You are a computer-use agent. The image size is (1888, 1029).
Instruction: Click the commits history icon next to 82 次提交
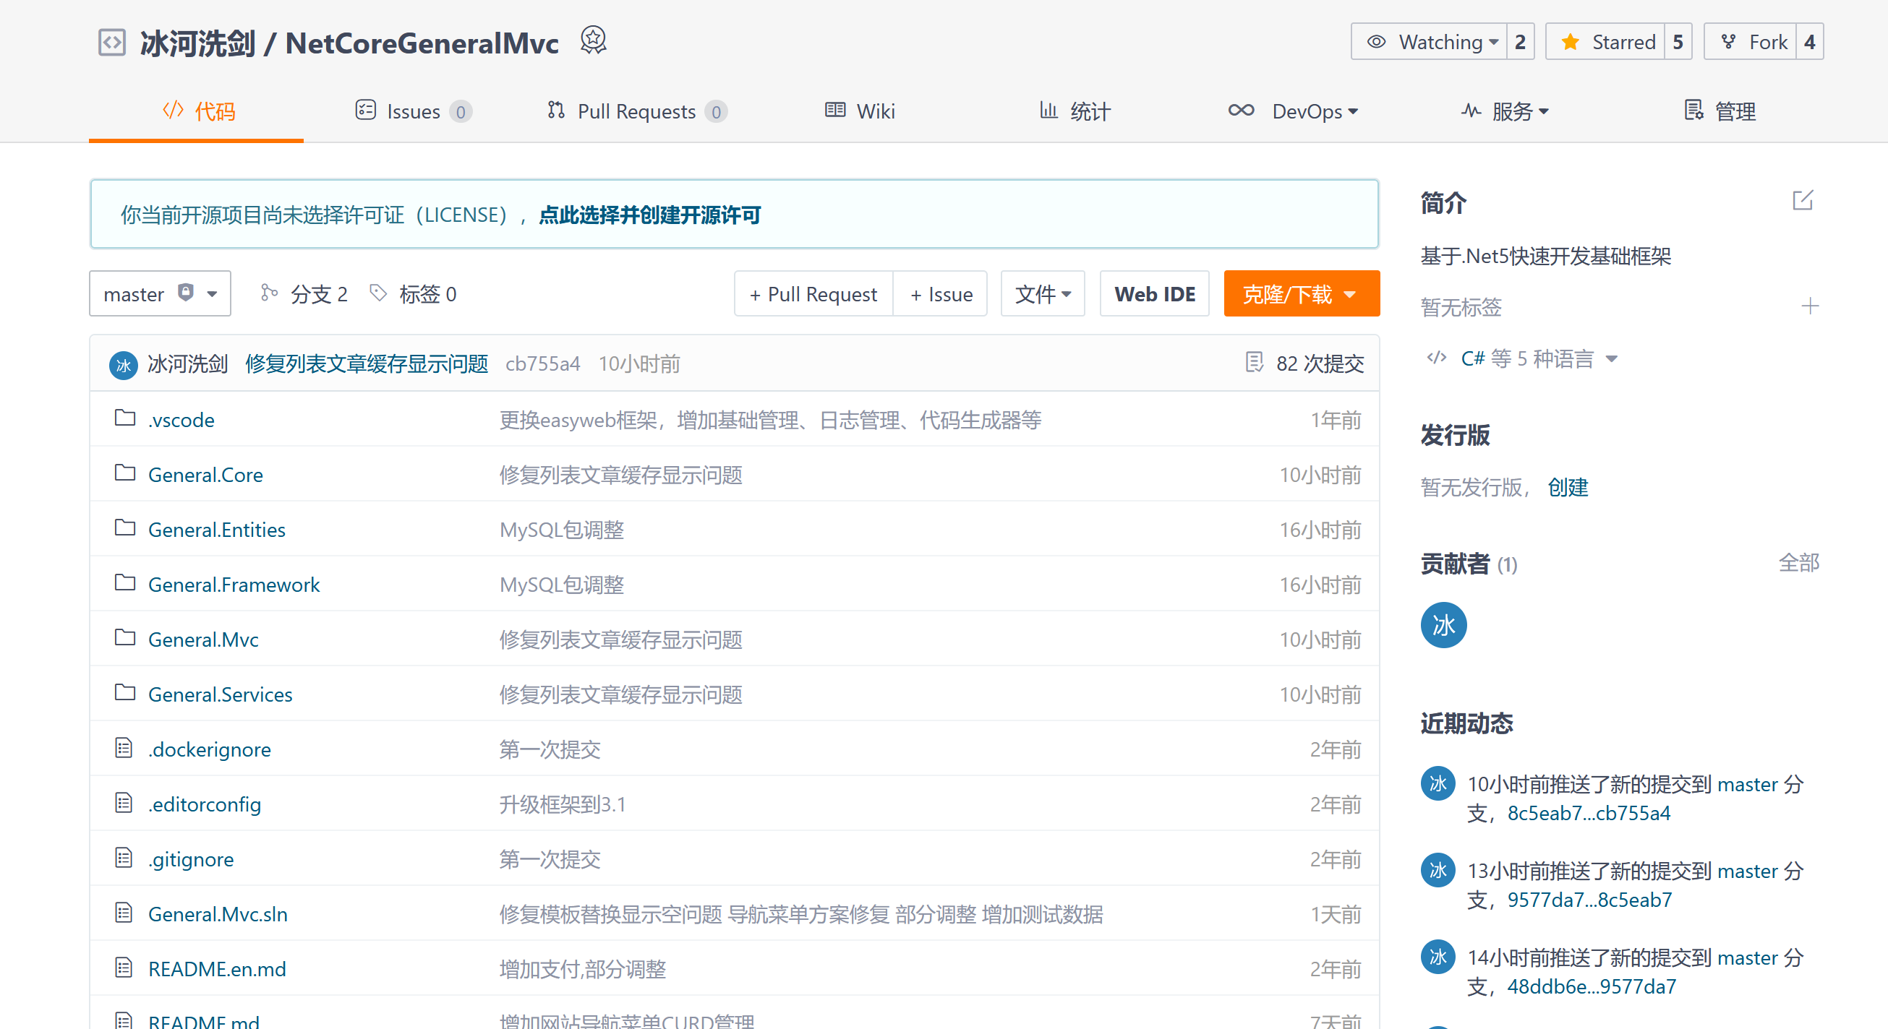(1254, 363)
